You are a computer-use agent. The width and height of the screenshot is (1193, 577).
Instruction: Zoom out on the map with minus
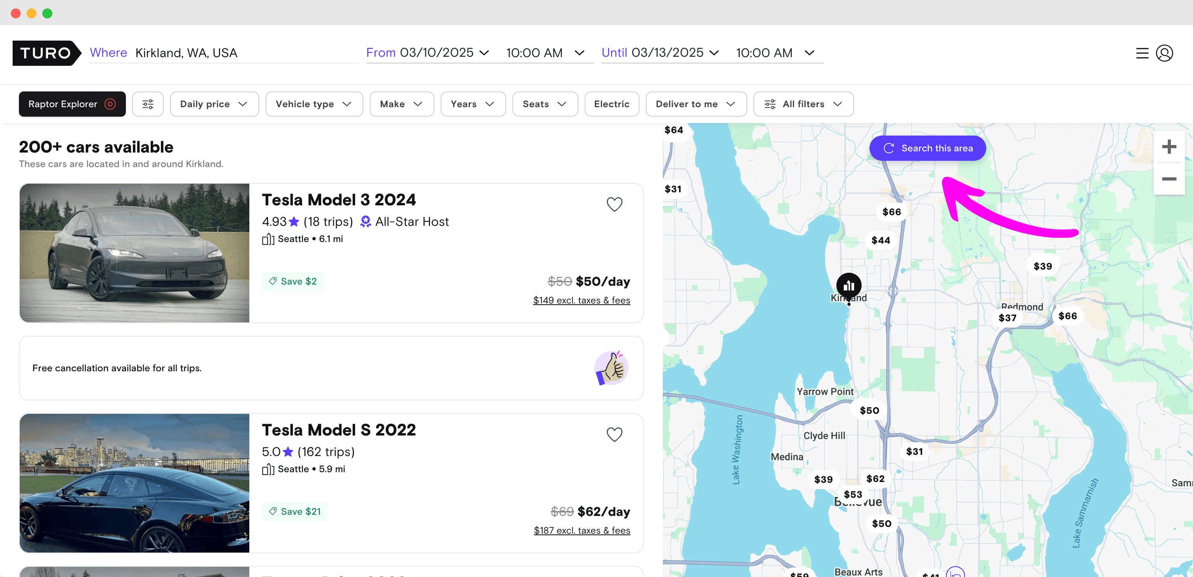1169,179
